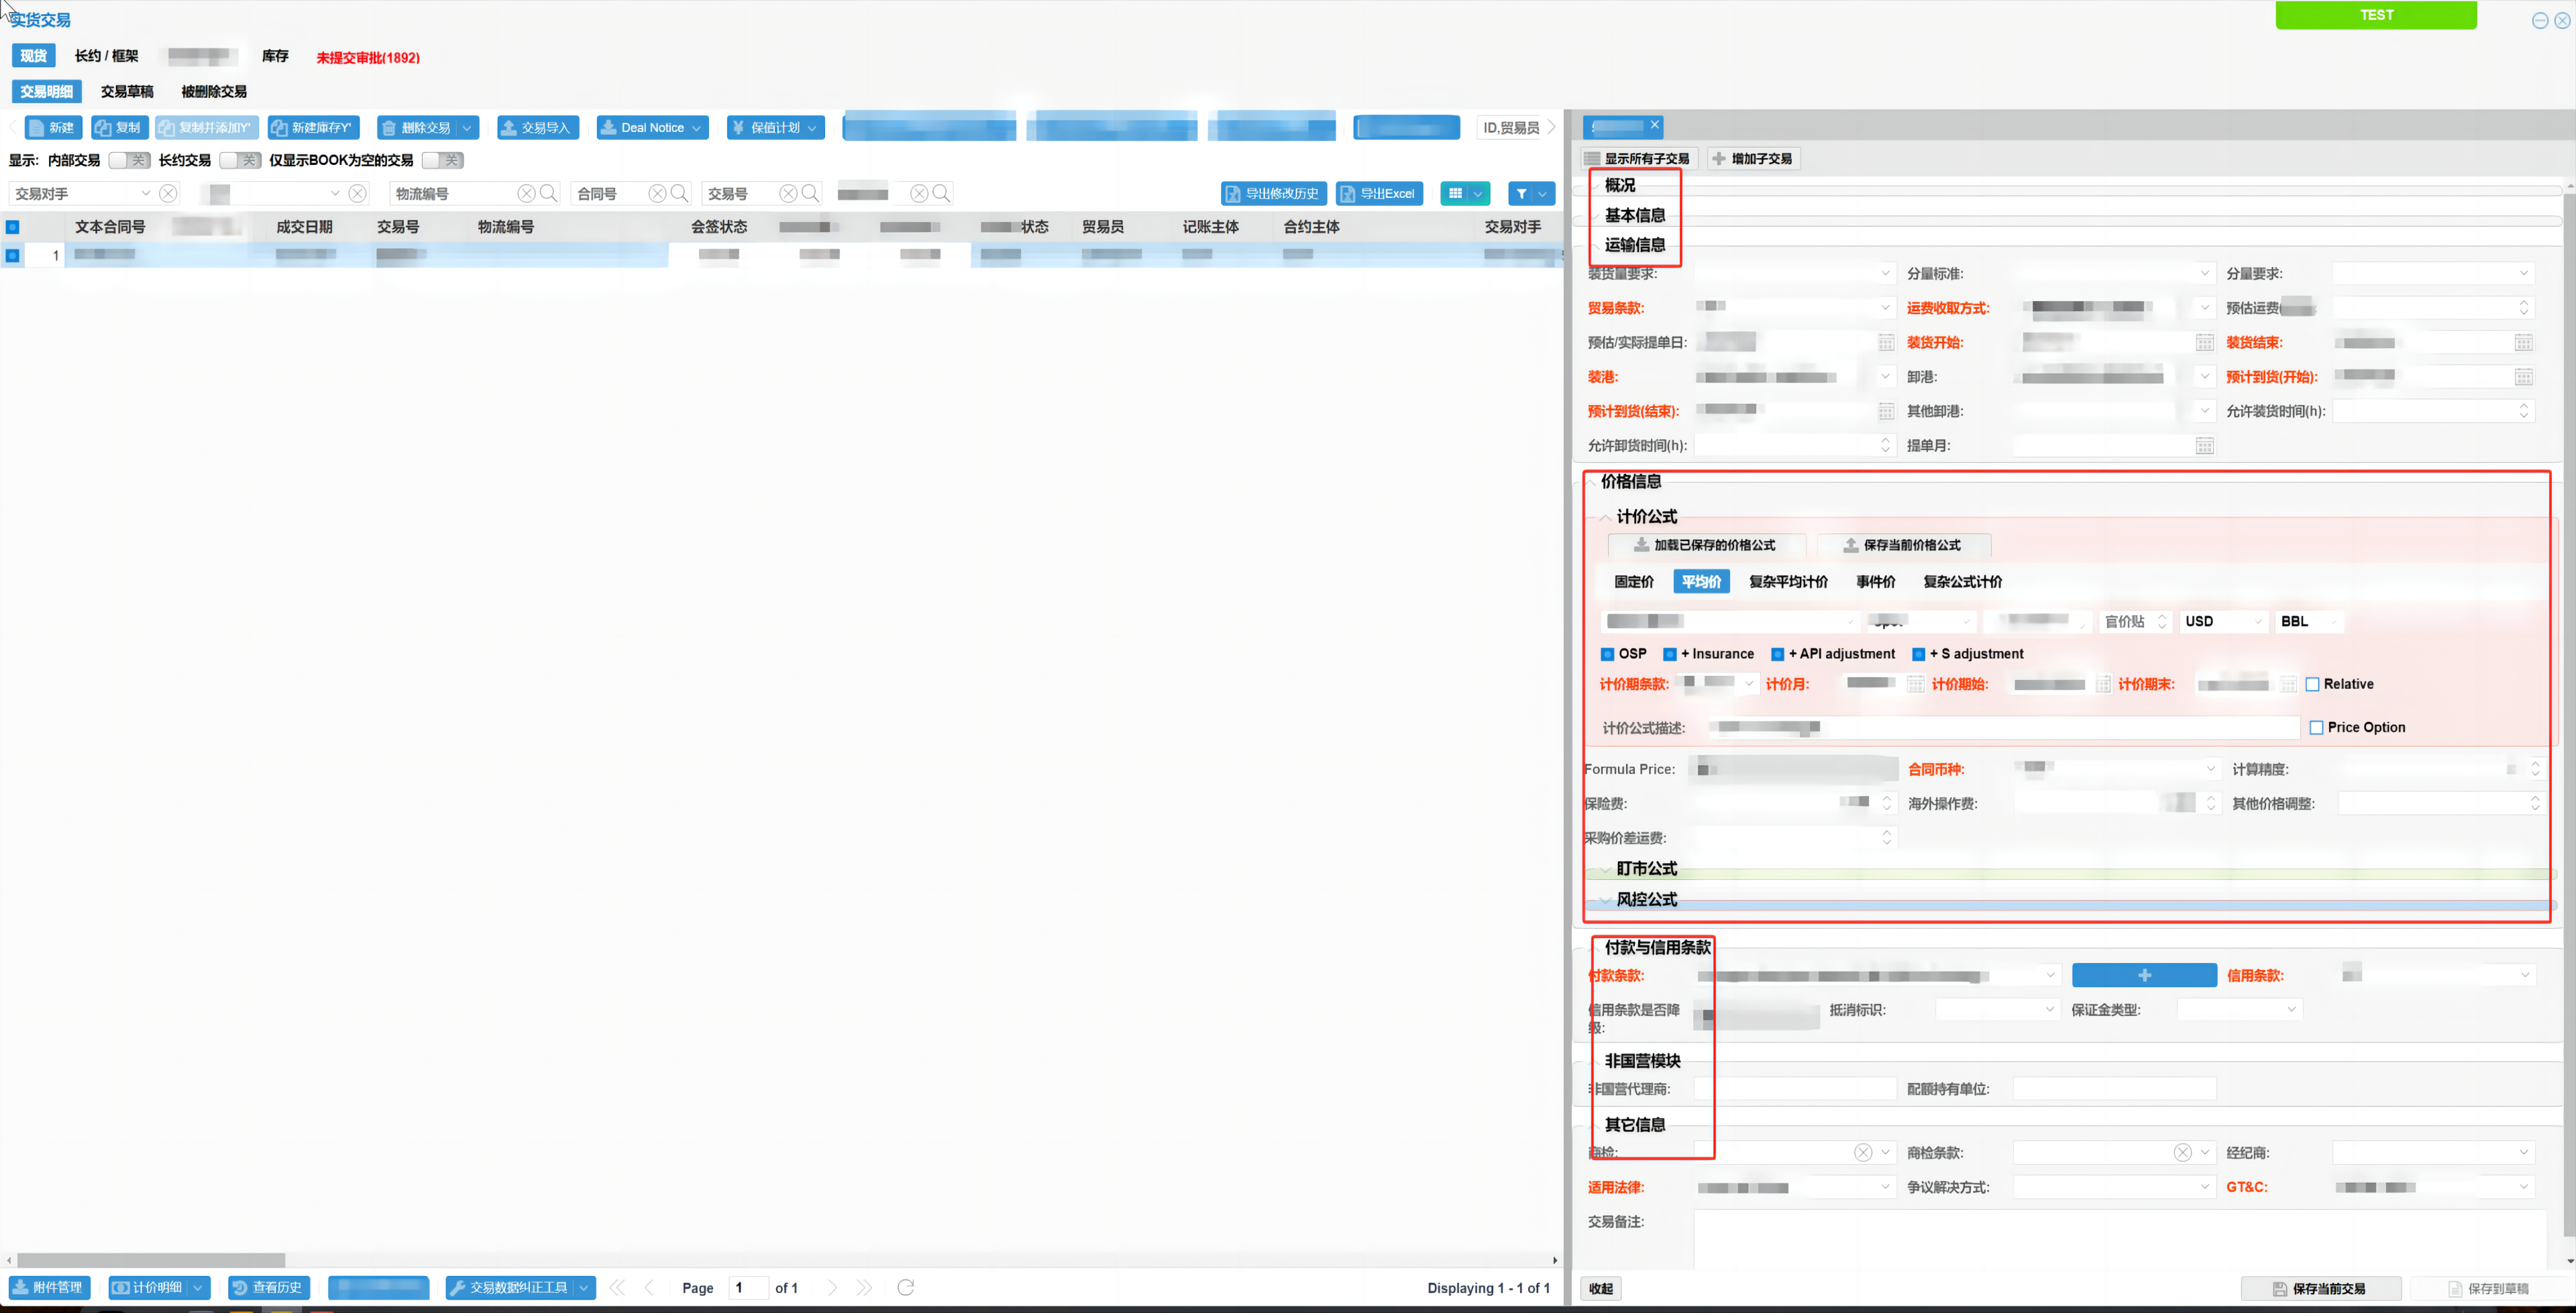Screen dimensions: 2576x1313
Task: Open the 未提交审批(1892) tab
Action: (368, 58)
